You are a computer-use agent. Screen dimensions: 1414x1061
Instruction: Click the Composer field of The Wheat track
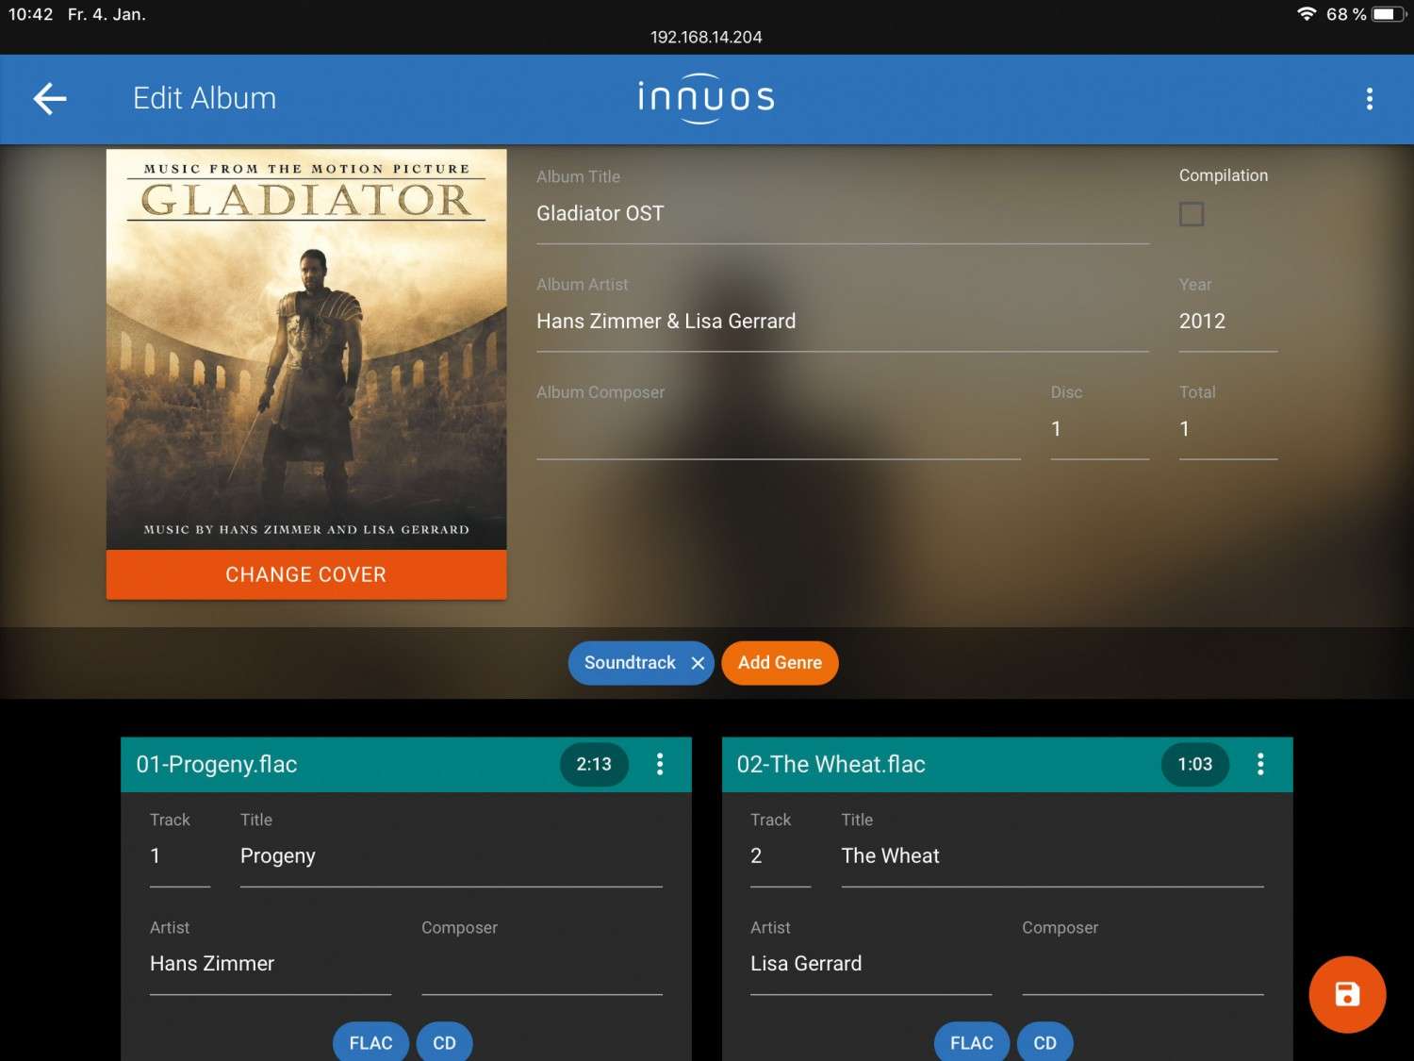click(1143, 964)
